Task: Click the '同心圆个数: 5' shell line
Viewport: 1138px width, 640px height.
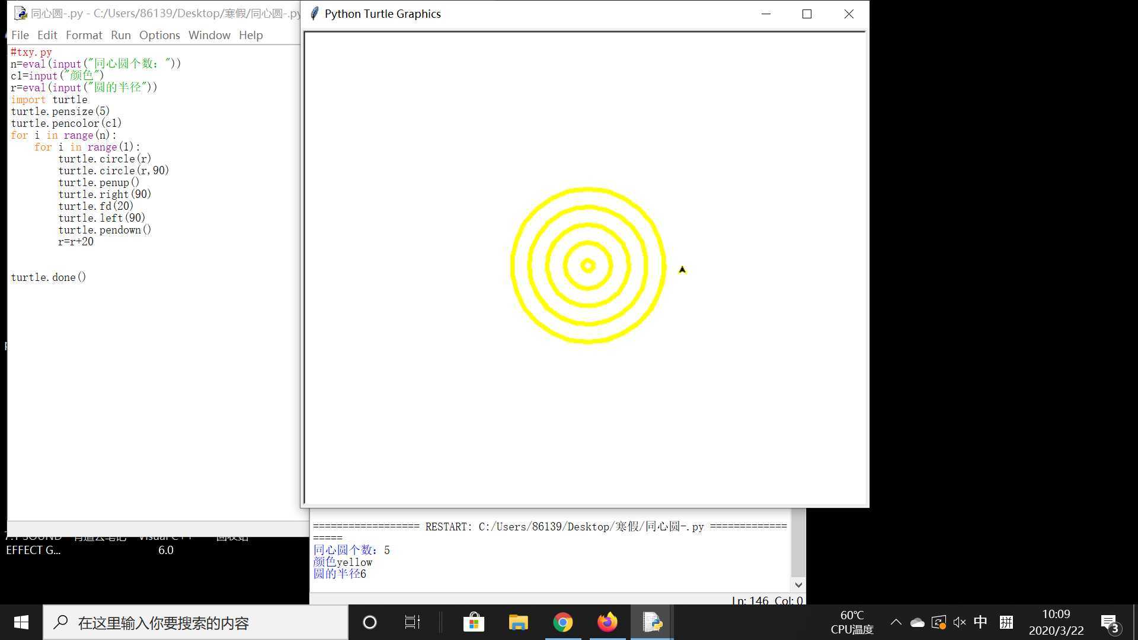Action: 351,551
